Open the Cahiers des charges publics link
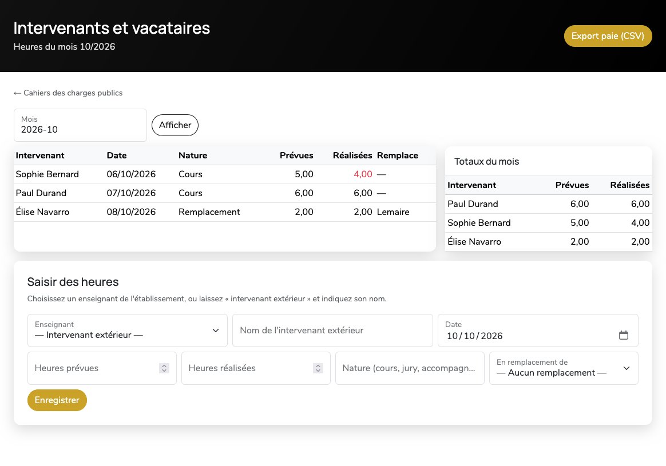This screenshot has height=466, width=666. pos(68,93)
